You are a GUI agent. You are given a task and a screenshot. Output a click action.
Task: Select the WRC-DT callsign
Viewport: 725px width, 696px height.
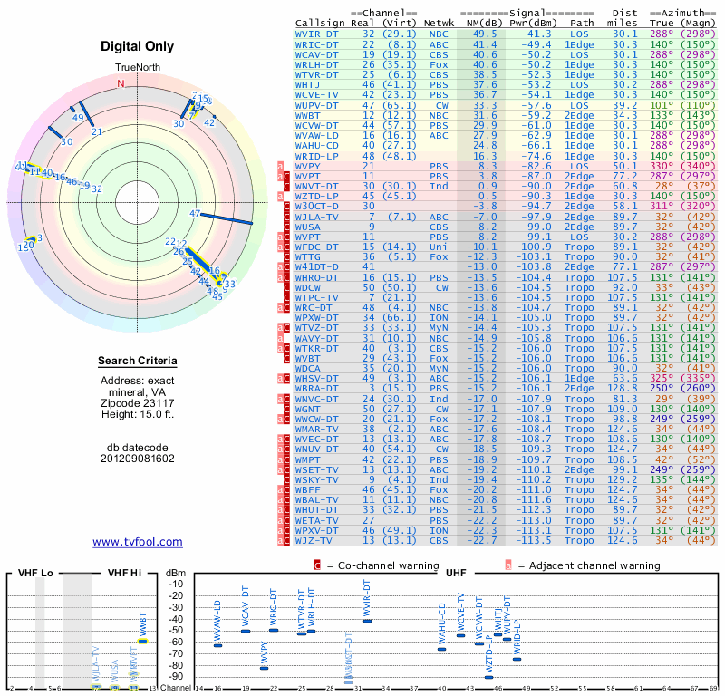[x=314, y=308]
